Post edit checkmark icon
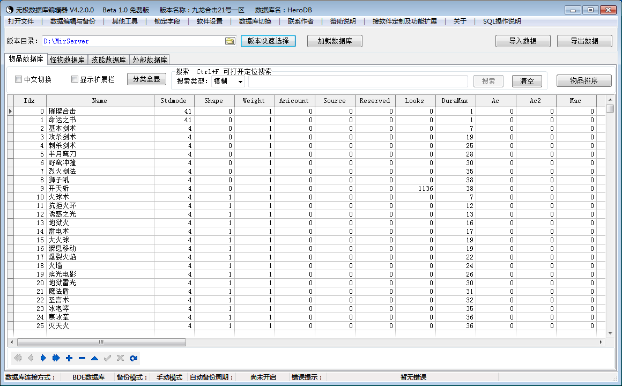Screen dimensions: 622x386 coord(107,358)
